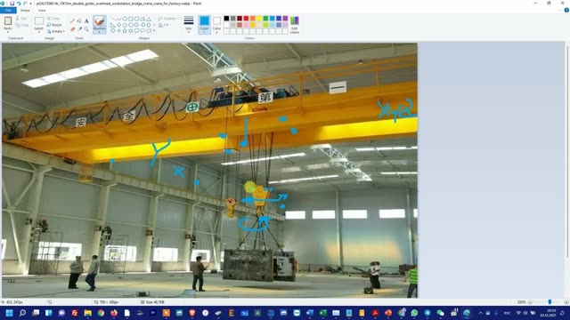This screenshot has height=320, width=570.
Task: Open the shape Outline dropdown
Action: [x=167, y=19]
